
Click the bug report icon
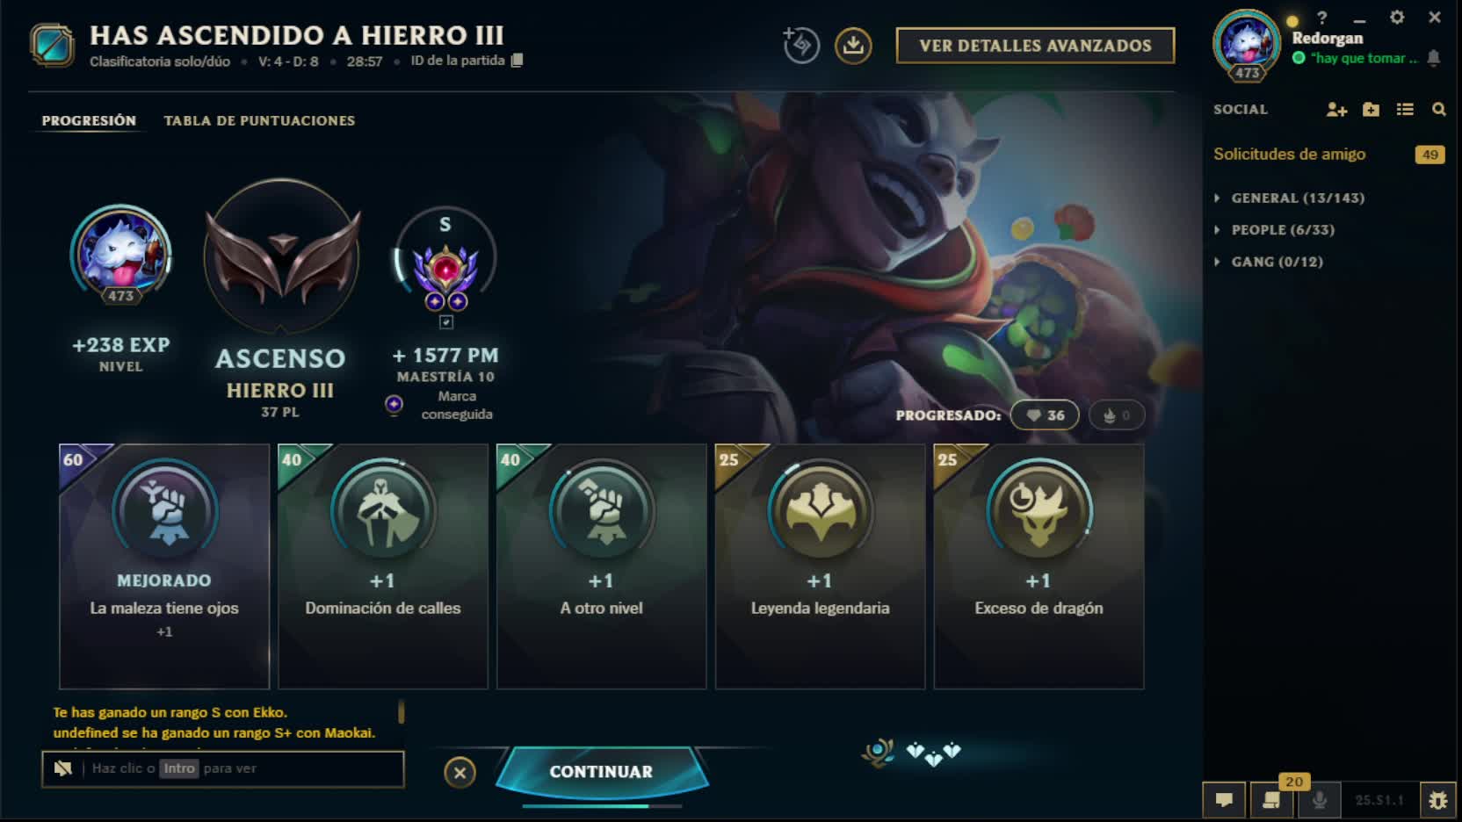click(1437, 800)
